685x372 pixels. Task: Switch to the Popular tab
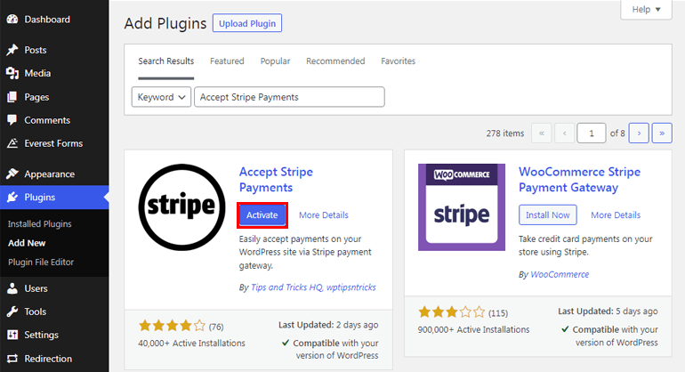click(275, 61)
